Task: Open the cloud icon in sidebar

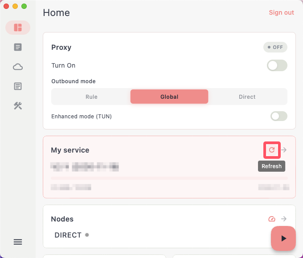Action: click(x=18, y=67)
